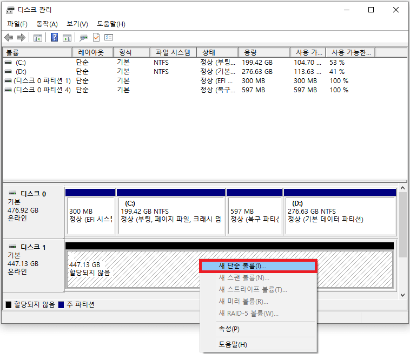The image size is (410, 354).
Task: Click the checkmark document toolbar icon
Action: click(x=96, y=38)
